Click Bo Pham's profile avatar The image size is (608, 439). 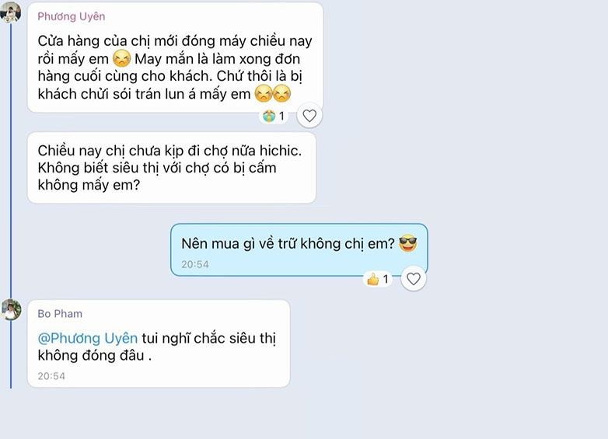point(10,309)
